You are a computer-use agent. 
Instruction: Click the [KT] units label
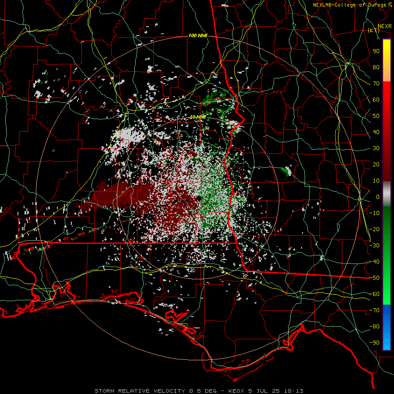click(374, 30)
